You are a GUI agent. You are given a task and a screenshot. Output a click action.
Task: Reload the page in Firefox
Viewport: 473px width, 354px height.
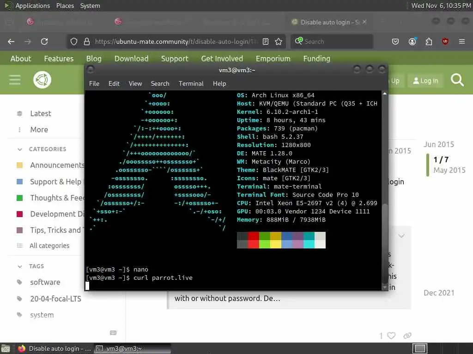tap(44, 41)
